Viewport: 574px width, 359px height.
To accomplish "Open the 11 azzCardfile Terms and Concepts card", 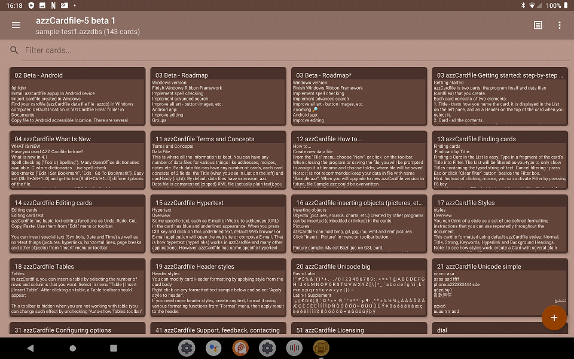I will 218,160.
